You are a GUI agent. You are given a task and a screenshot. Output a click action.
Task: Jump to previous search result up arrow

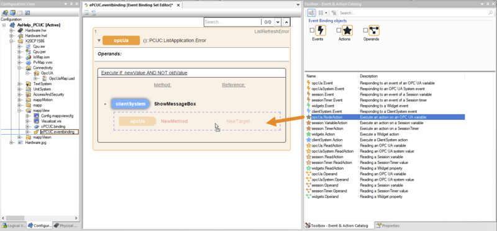tap(286, 22)
